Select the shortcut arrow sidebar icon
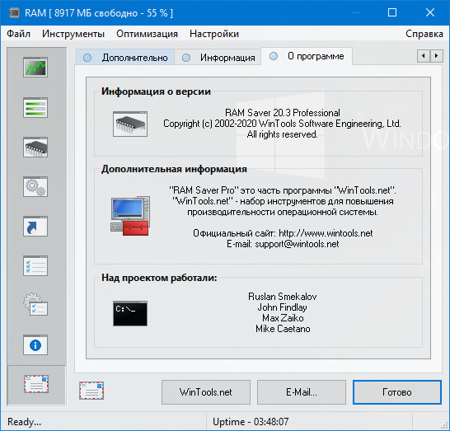450x431 pixels. pos(35,226)
